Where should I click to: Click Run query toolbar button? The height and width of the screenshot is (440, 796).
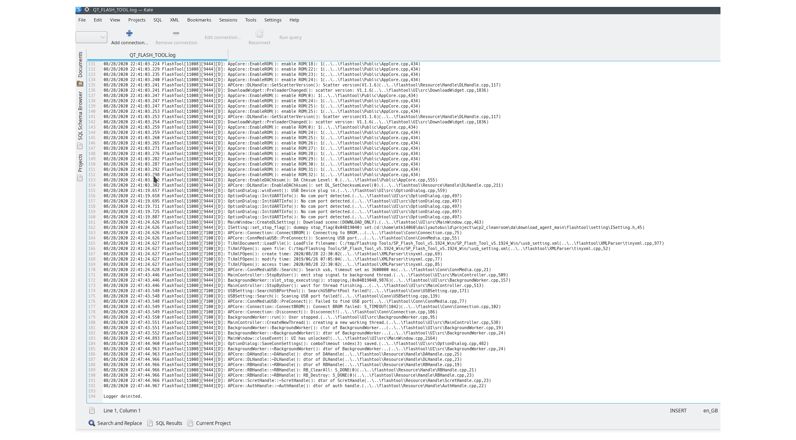[x=290, y=37]
